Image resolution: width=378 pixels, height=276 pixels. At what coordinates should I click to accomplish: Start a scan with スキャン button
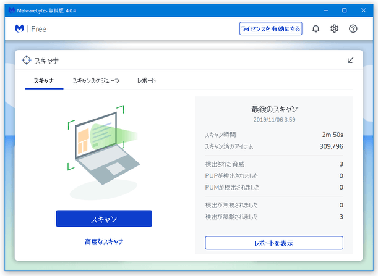(x=104, y=219)
